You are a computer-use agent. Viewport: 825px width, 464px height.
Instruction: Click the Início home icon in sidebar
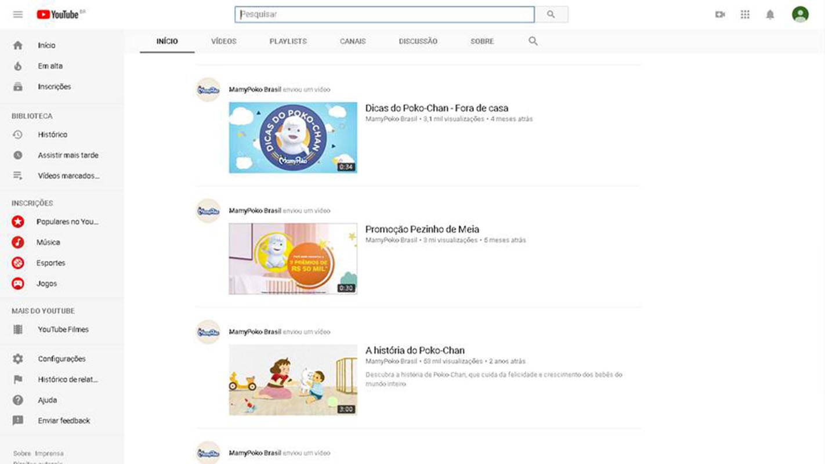18,45
